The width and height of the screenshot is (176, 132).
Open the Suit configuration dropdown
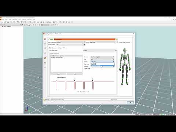pos(70,42)
